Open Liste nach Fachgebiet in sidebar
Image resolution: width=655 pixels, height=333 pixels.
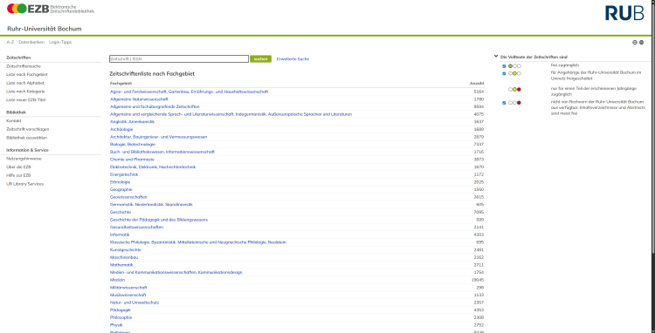pos(27,75)
